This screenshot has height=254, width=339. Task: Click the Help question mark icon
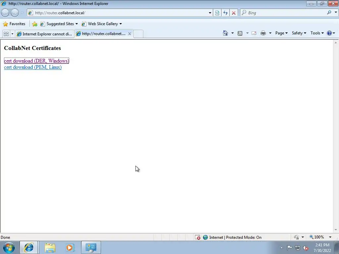pos(329,33)
